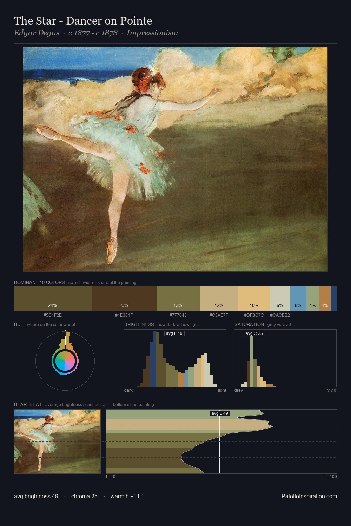Click the title 'The Star - Dancer on Pointe'
Viewport: 351px width, 526px height.
(83, 21)
